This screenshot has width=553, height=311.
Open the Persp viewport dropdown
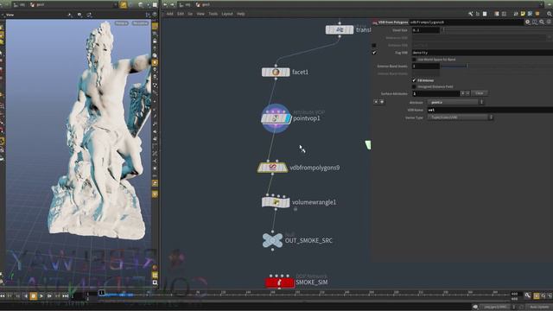(x=122, y=23)
